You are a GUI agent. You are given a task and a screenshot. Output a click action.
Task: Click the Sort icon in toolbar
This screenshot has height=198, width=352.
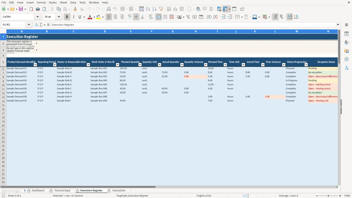[141, 9]
